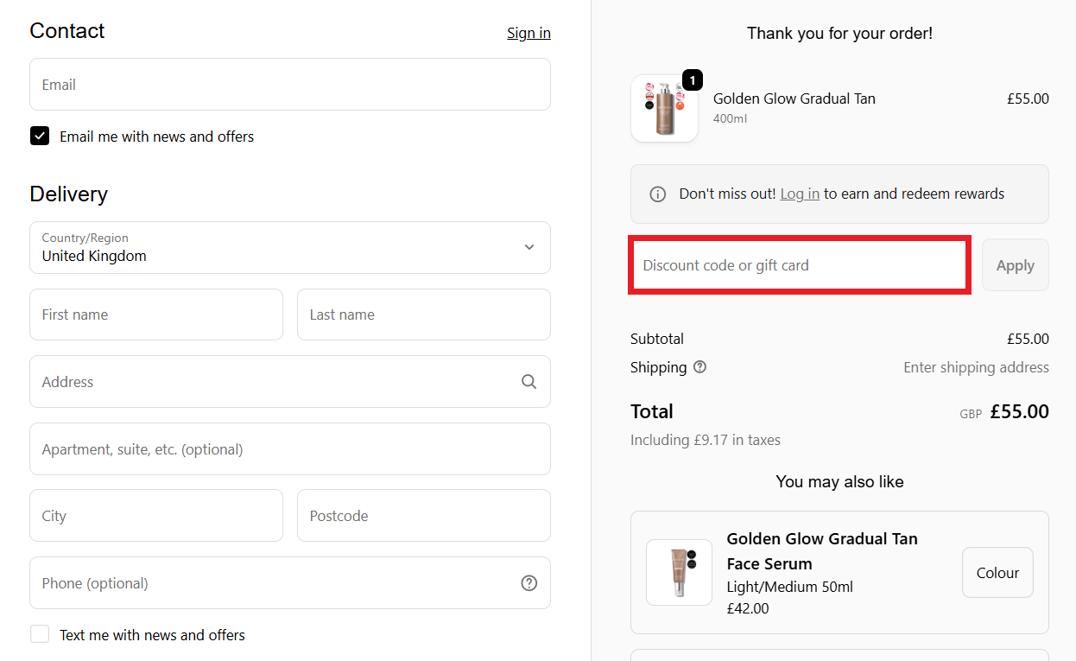
Task: Click the Sign in link
Action: [x=529, y=33]
